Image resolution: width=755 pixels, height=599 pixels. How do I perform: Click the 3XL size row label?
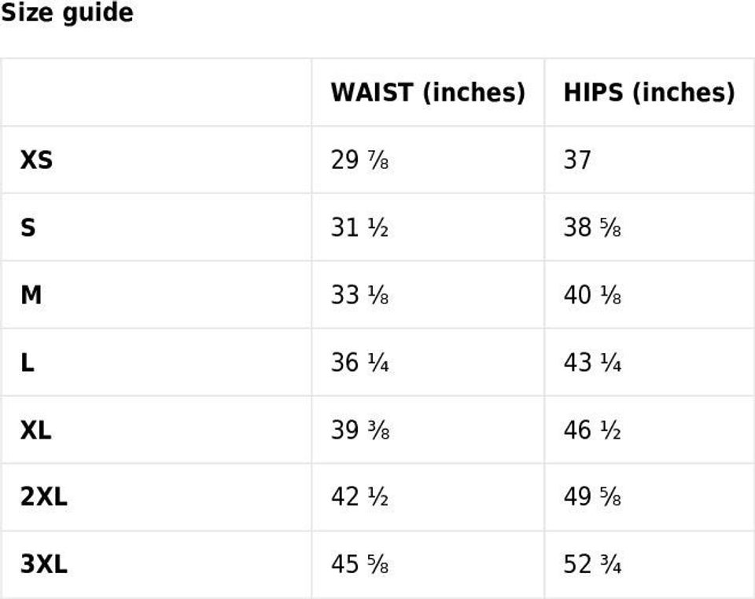(x=44, y=565)
